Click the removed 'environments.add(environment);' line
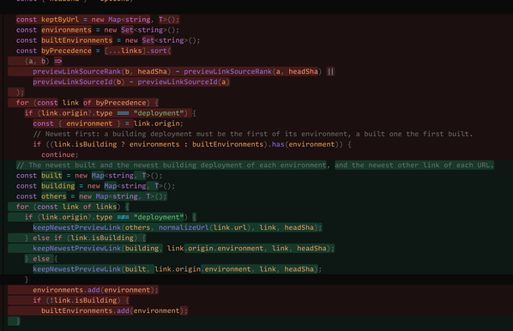This screenshot has height=331, width=513. click(x=95, y=290)
